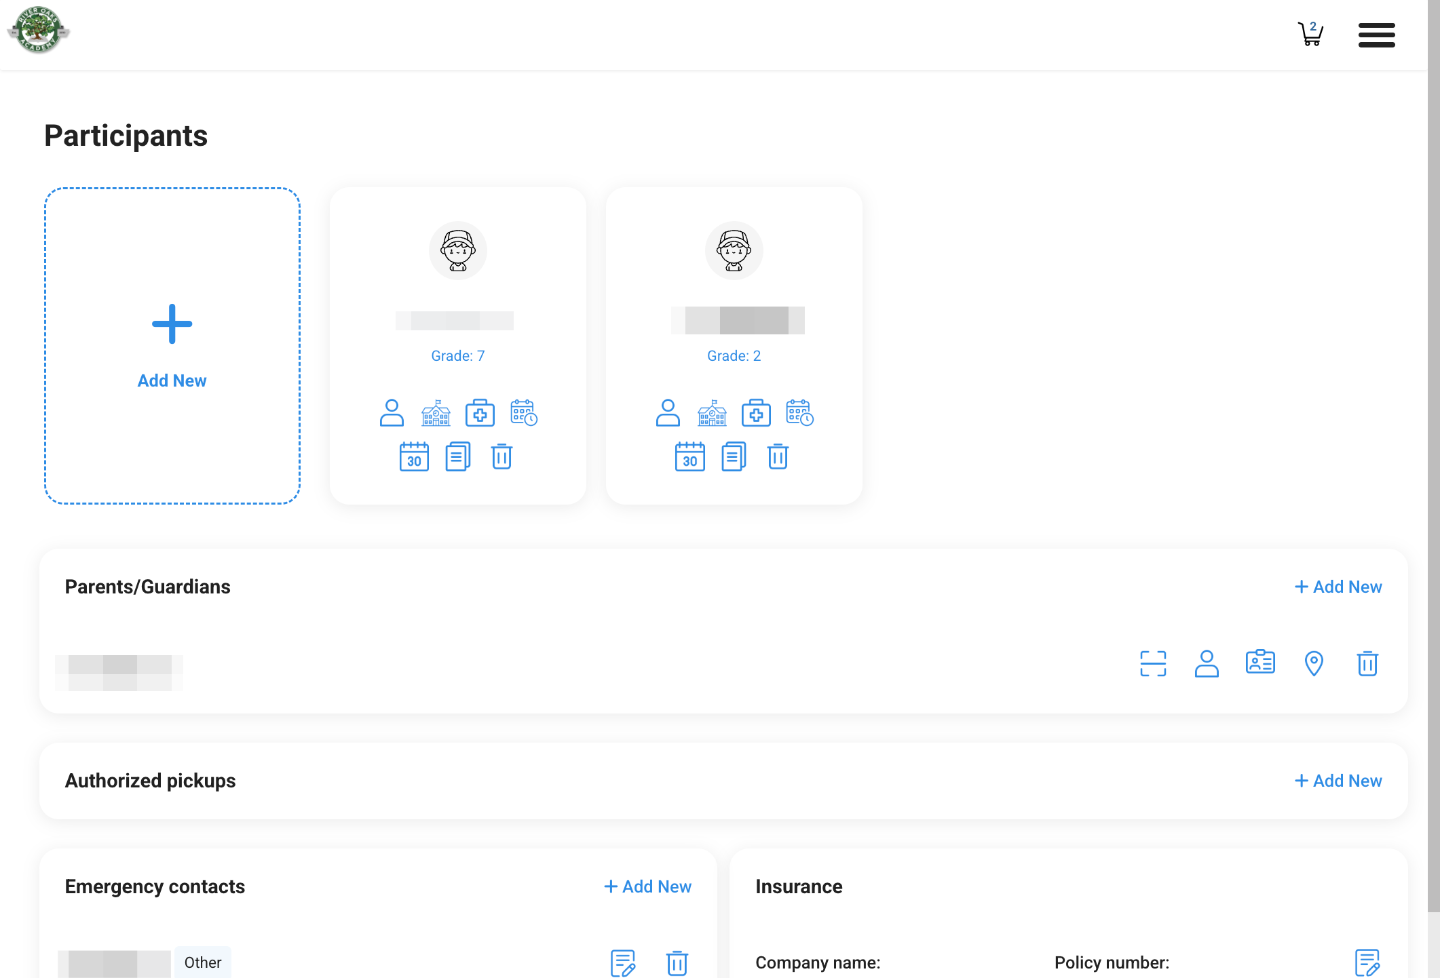The image size is (1440, 978).
Task: Delete the emergency contact entry
Action: point(677,963)
